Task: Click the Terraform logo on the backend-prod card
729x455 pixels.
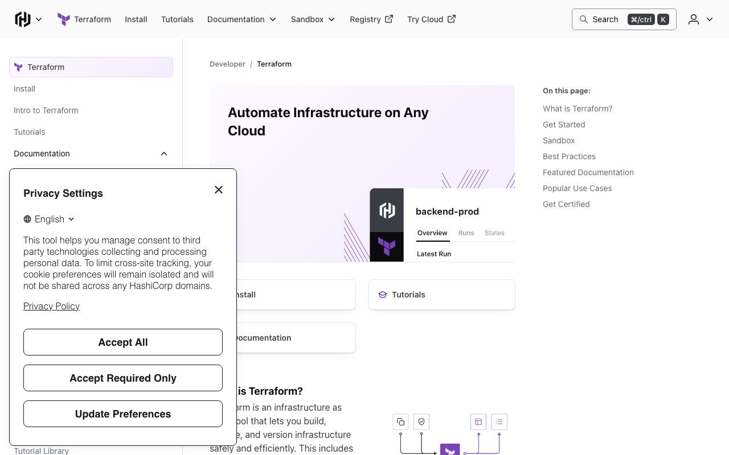Action: pos(387,246)
